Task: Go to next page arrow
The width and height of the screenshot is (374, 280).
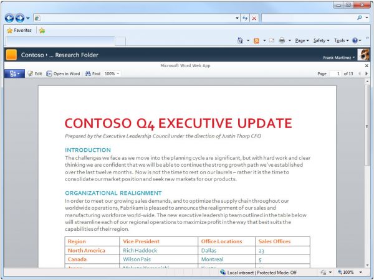Action: (x=367, y=74)
